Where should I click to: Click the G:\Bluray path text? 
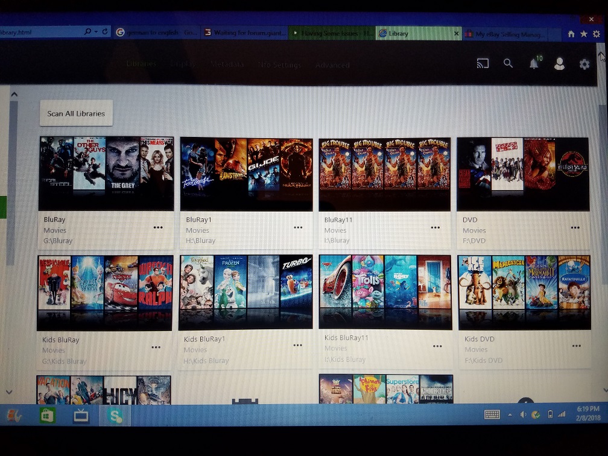[58, 241]
